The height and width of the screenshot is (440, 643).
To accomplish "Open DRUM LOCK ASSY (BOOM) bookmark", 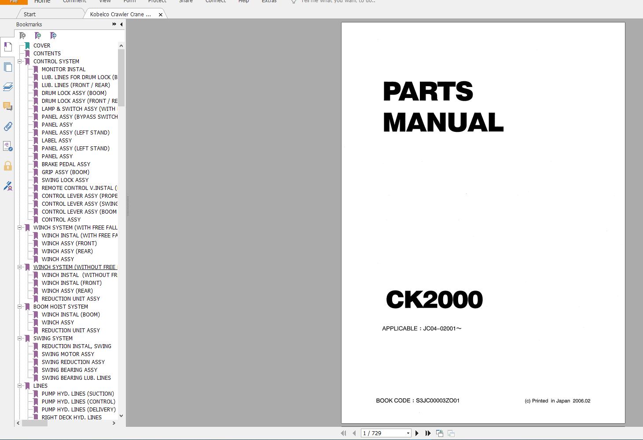I will pos(74,93).
